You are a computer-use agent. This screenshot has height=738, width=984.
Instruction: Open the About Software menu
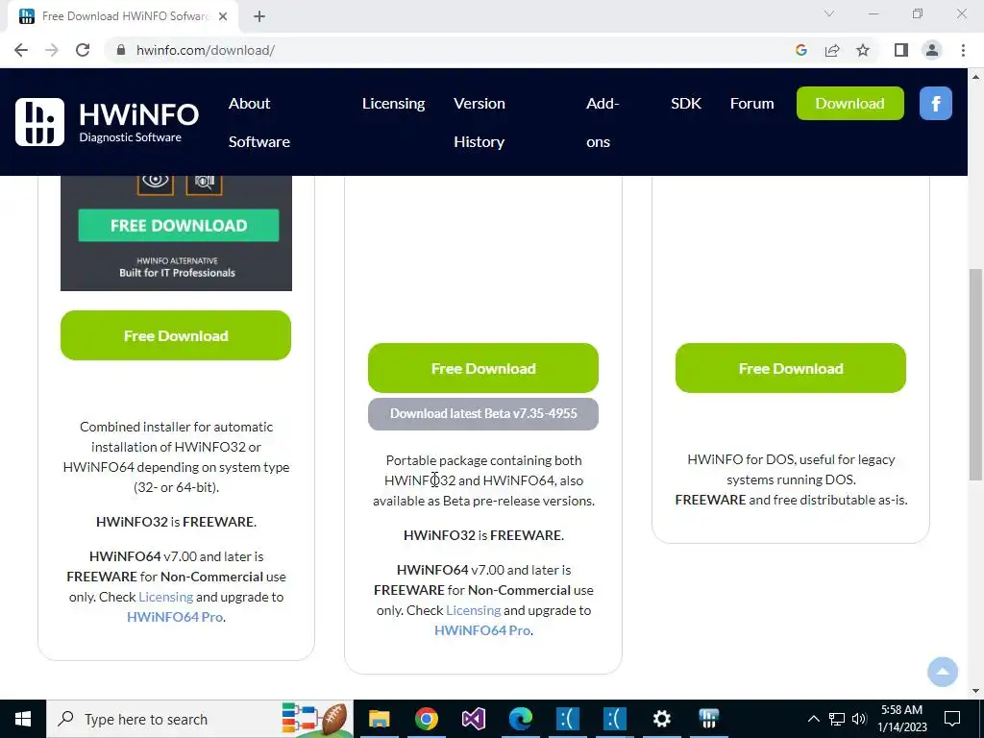click(259, 122)
